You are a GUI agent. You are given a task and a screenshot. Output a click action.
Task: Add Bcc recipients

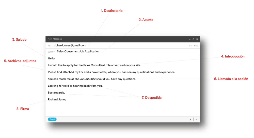coord(196,45)
